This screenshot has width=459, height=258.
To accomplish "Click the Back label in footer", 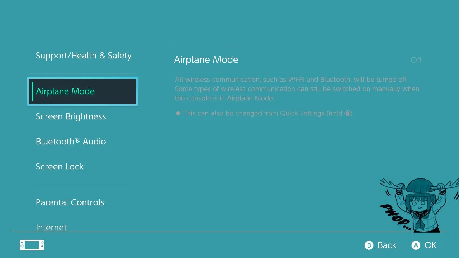I will point(387,245).
